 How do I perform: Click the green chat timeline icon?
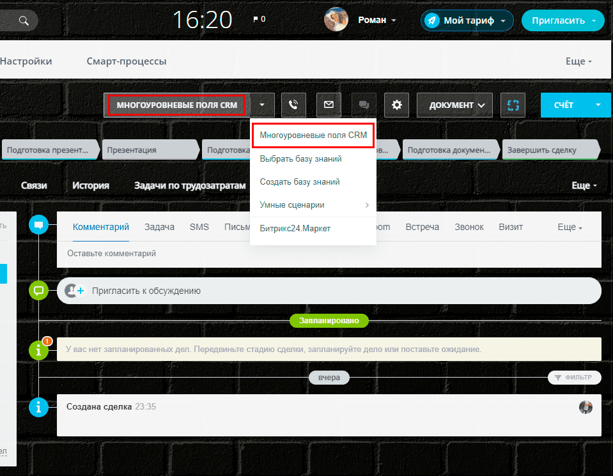[39, 290]
